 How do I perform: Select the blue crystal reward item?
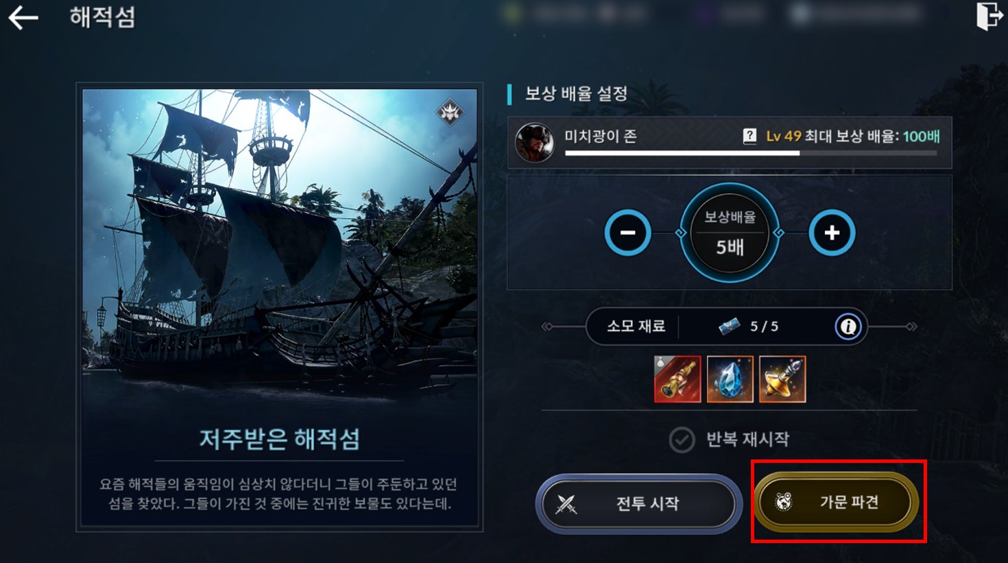(730, 379)
